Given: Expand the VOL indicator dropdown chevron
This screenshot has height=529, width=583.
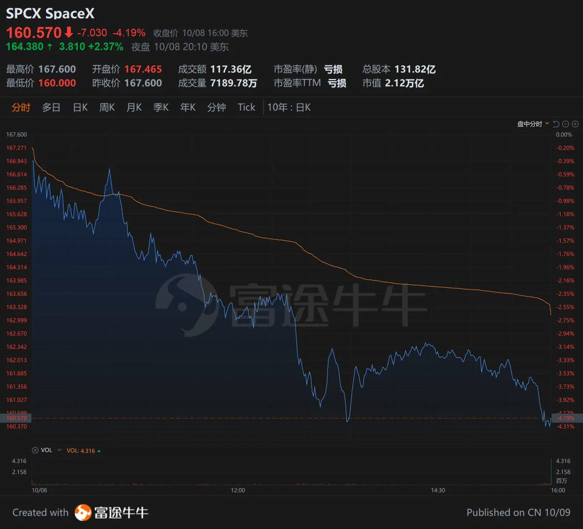Looking at the screenshot, I should point(59,450).
